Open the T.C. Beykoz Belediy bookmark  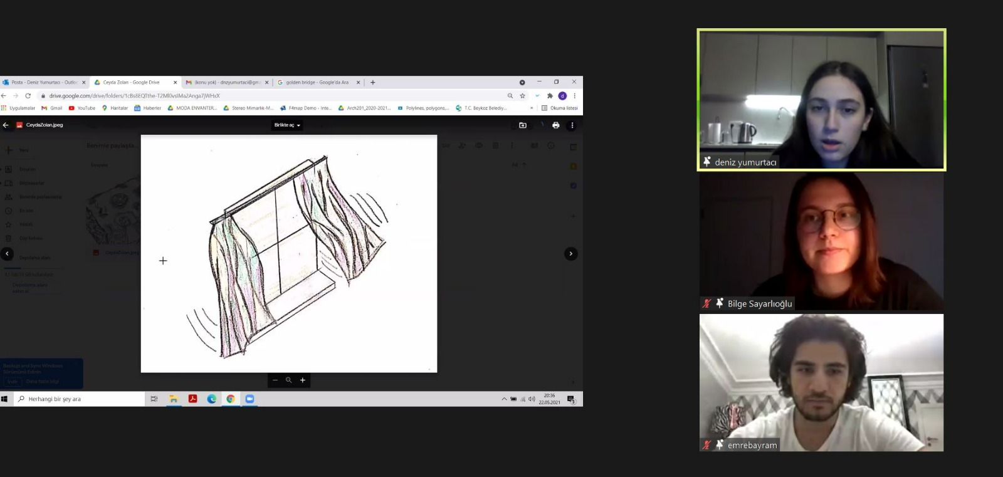click(x=481, y=108)
